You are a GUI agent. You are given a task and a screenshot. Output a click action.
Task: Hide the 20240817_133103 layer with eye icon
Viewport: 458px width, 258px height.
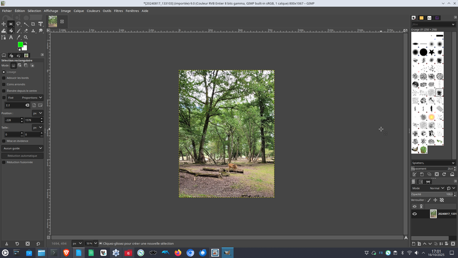[x=414, y=214]
